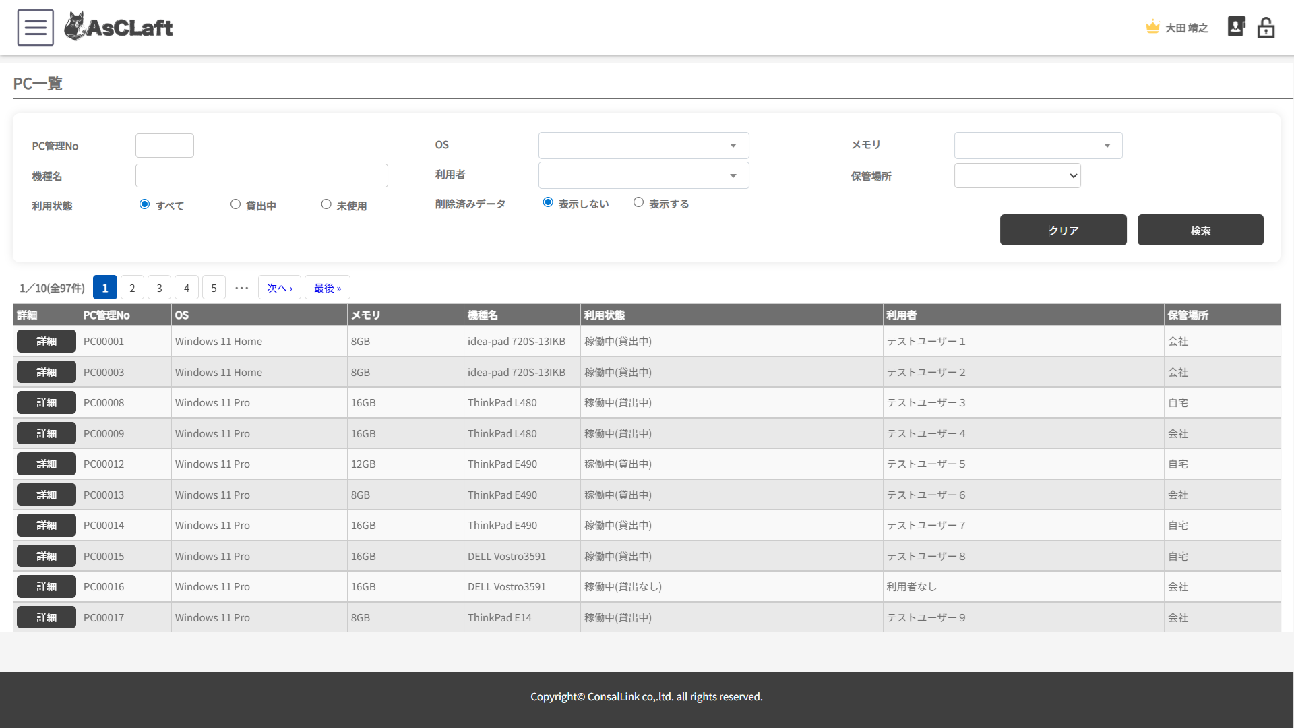This screenshot has height=728, width=1294.
Task: Select the 貸出中 usage status radio
Action: point(235,204)
